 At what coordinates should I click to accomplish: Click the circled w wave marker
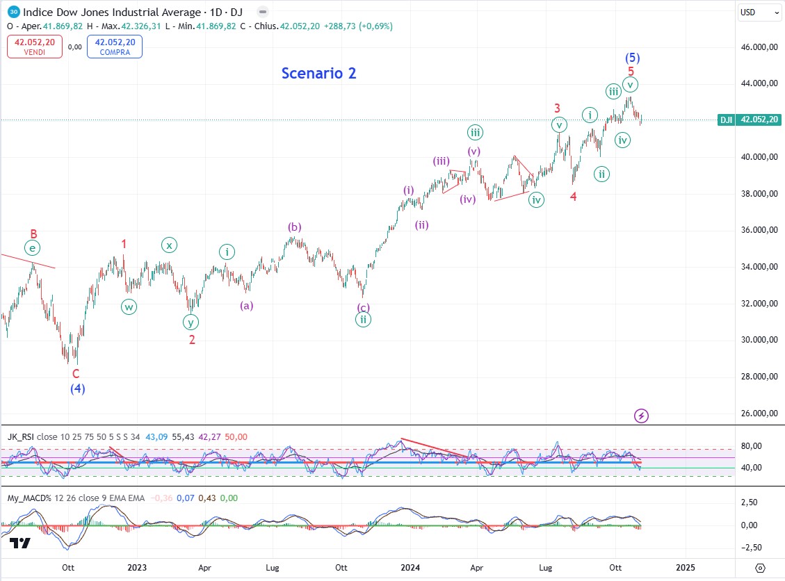point(129,306)
